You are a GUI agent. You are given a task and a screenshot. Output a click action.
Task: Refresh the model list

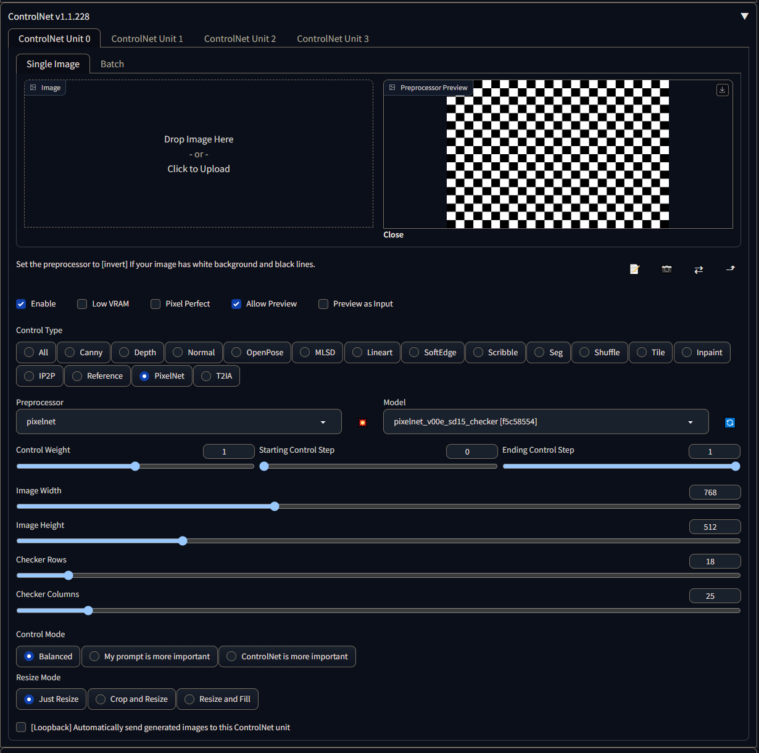click(730, 422)
